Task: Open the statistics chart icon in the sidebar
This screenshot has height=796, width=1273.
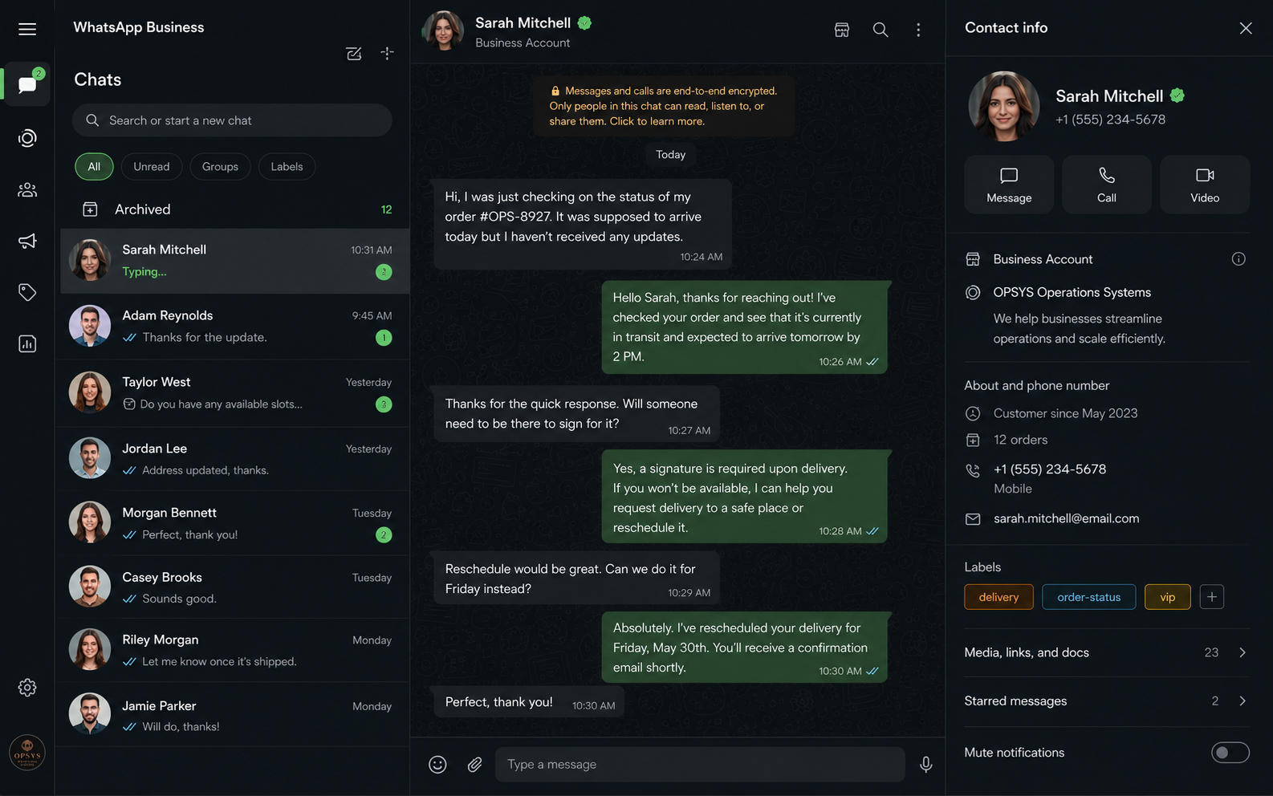Action: [27, 343]
